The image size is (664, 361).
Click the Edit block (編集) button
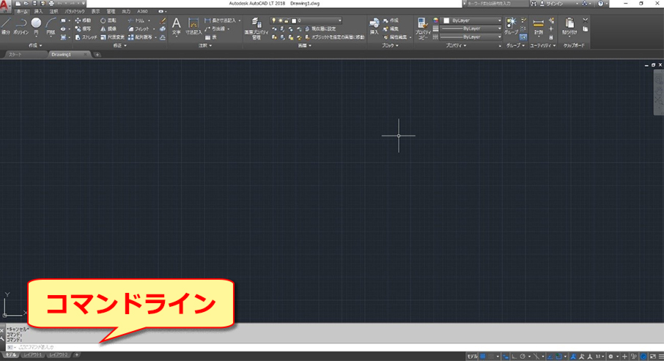click(x=391, y=29)
